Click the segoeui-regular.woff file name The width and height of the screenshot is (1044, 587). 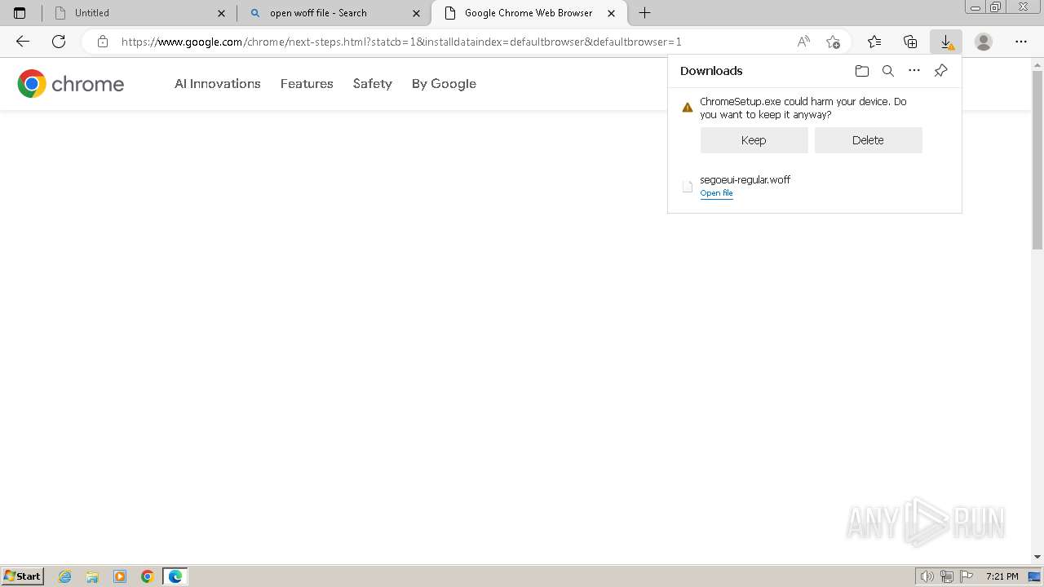(x=745, y=179)
